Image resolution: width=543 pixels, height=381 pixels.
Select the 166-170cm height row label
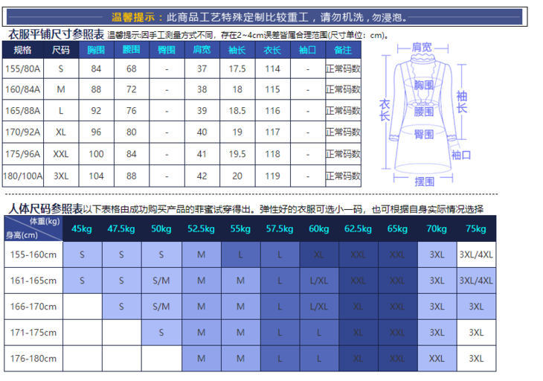33,307
